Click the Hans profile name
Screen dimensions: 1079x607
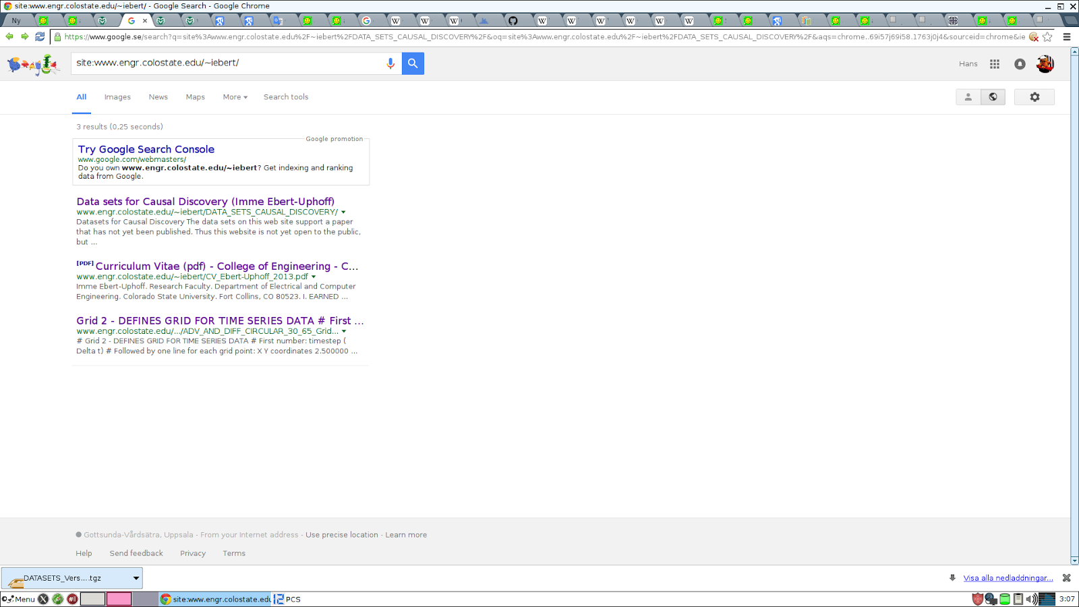click(x=968, y=64)
